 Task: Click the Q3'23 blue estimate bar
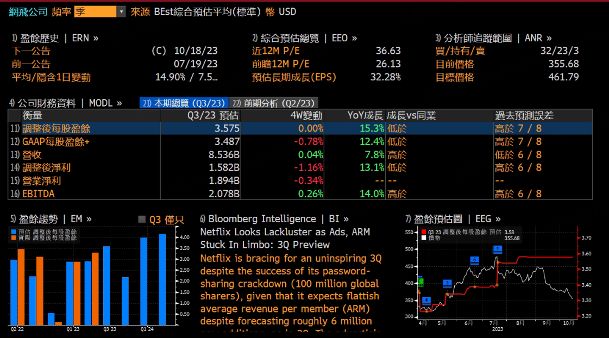pyautogui.click(x=106, y=285)
